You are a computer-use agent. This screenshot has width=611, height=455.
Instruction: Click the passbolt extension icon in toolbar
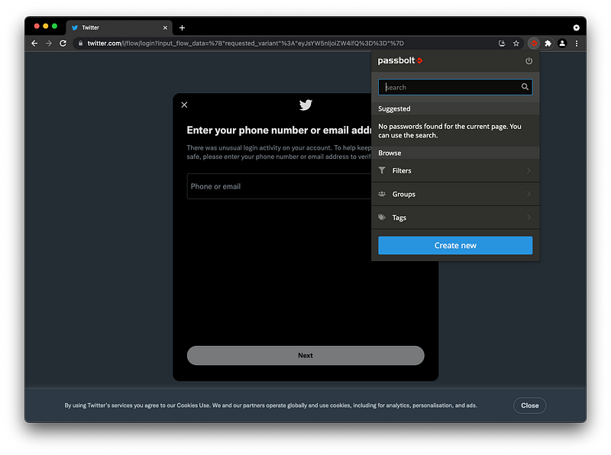[x=534, y=44]
